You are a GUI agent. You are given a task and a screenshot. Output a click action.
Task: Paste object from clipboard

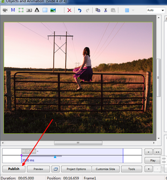click(x=113, y=10)
